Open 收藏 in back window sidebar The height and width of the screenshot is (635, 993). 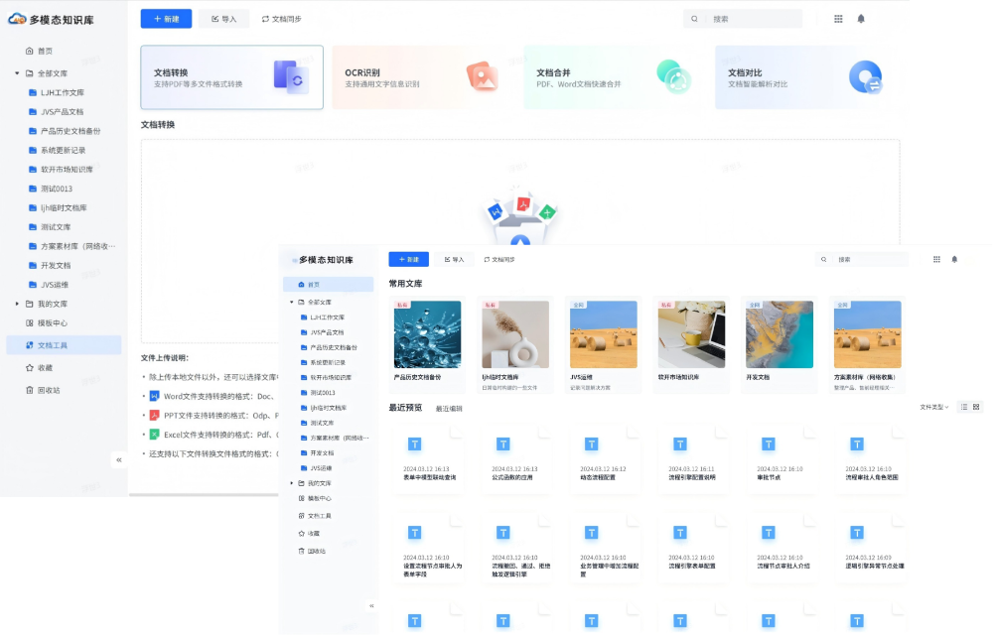40,367
